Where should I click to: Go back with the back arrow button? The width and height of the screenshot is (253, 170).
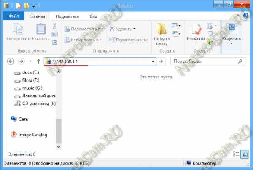coord(11,61)
